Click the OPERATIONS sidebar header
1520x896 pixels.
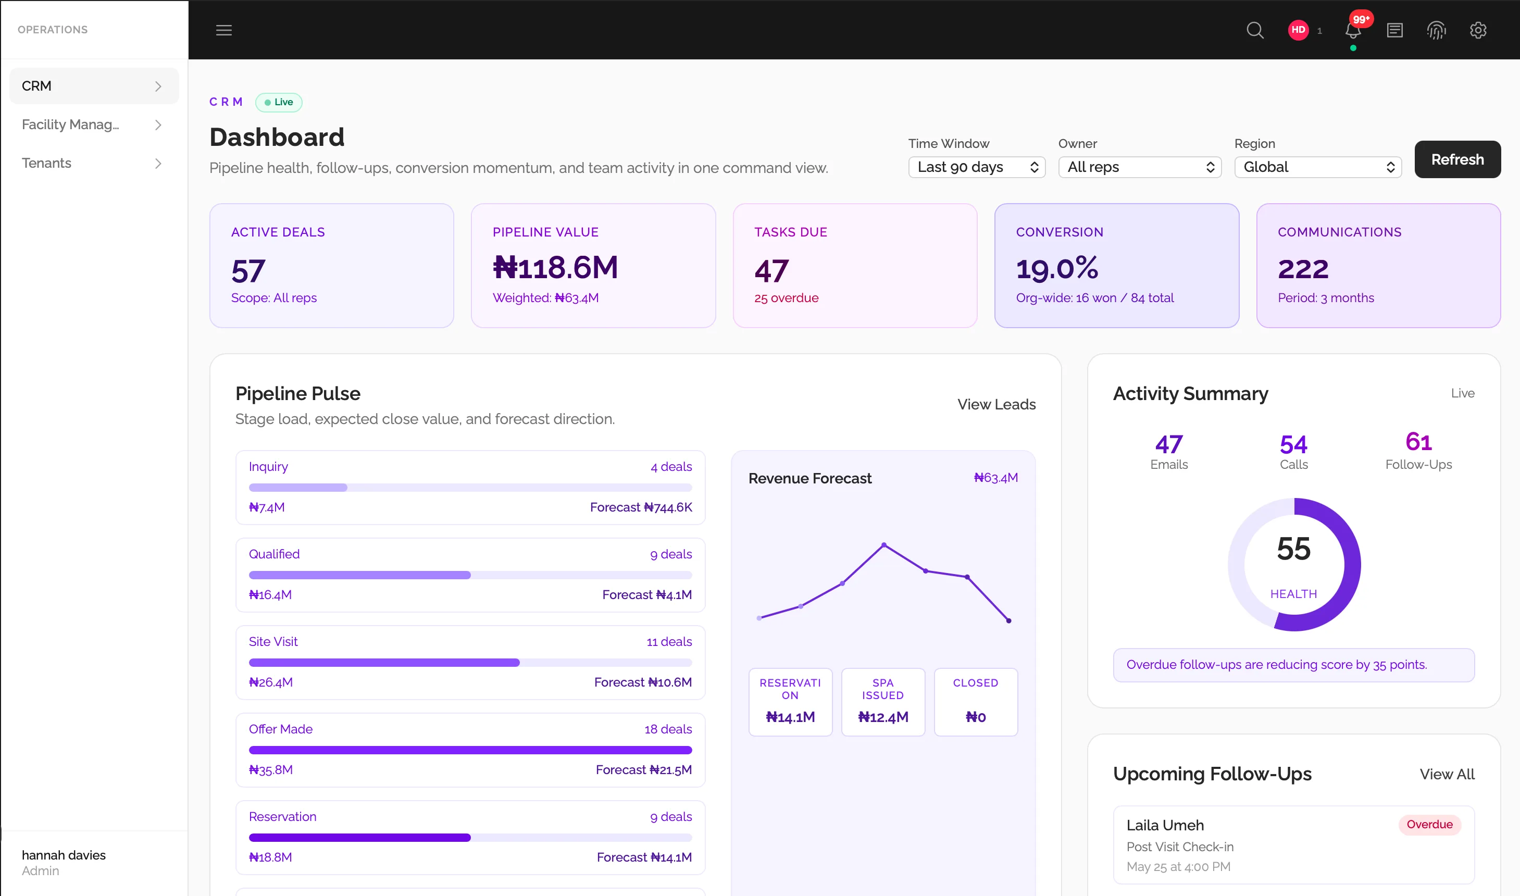[53, 30]
